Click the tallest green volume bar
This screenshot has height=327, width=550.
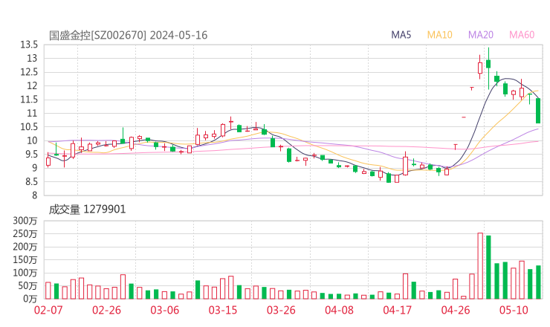point(488,268)
